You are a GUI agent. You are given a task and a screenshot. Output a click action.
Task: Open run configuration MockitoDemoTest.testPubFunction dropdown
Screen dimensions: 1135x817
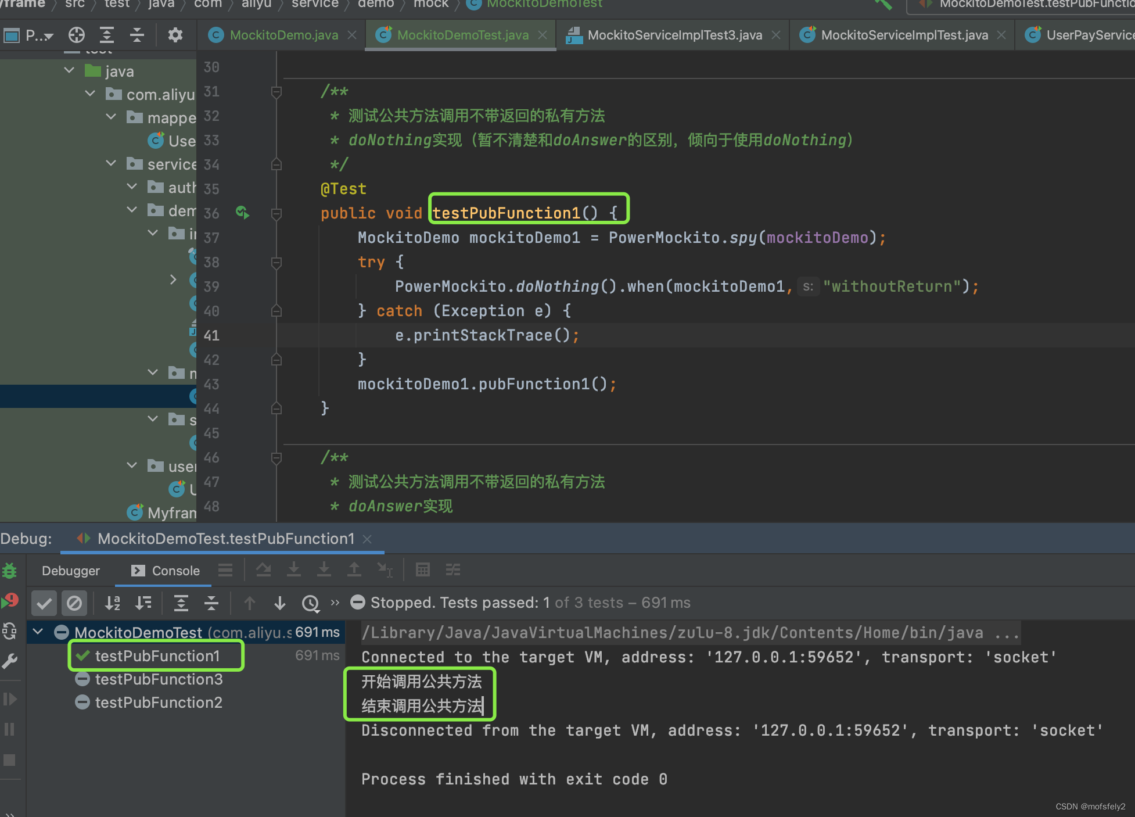coord(1021,5)
